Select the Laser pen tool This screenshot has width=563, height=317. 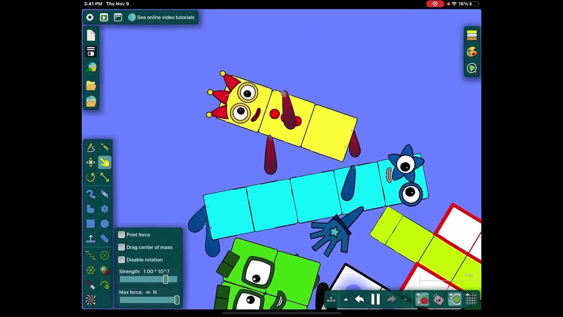(91, 285)
